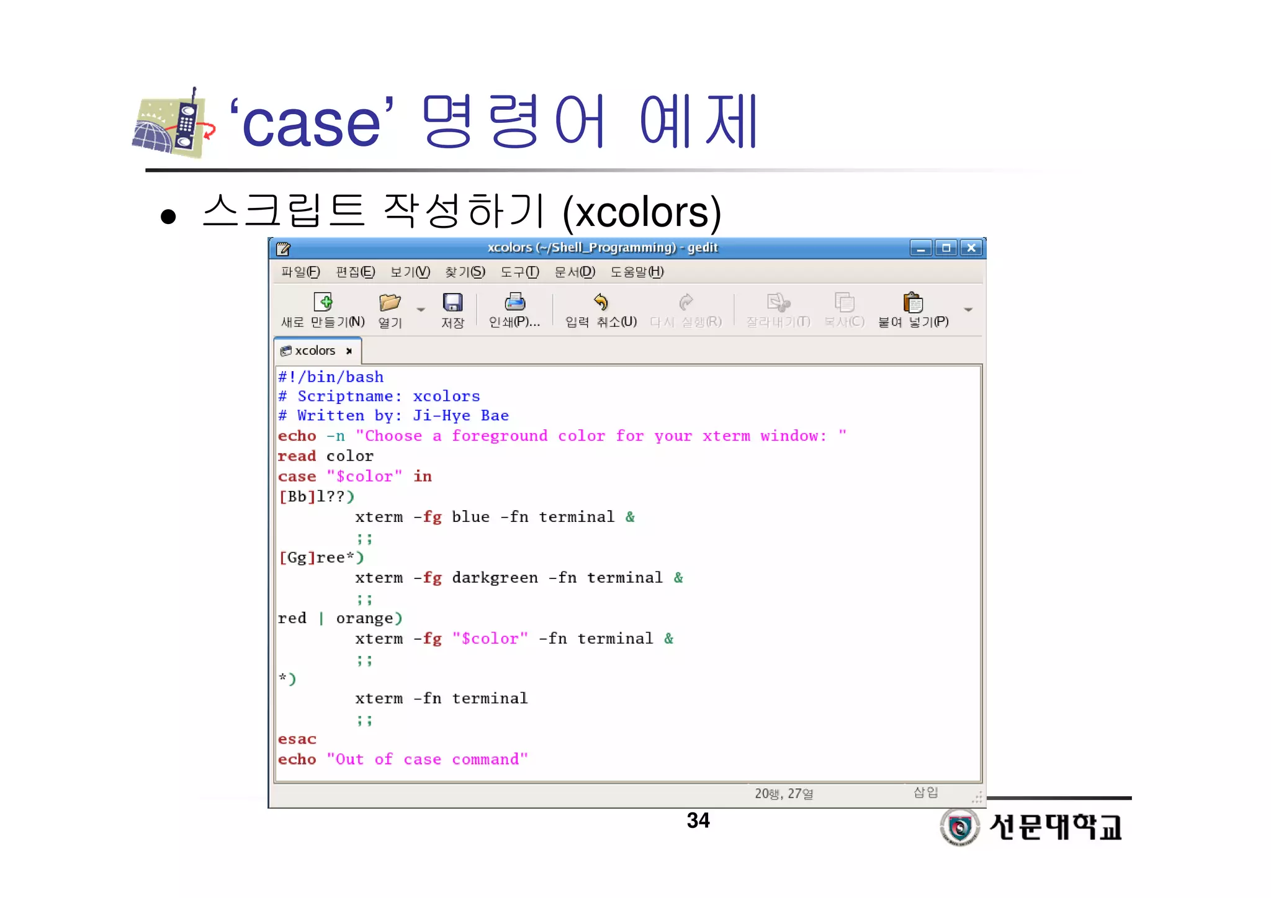Open a file with the 열기 folder icon
Image resolution: width=1271 pixels, height=898 pixels.
tap(390, 302)
